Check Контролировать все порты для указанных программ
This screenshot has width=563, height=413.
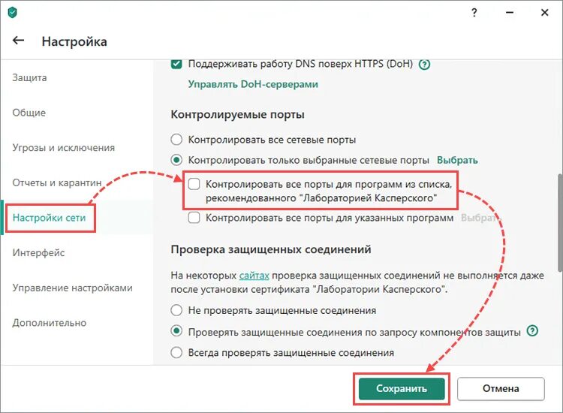[194, 218]
